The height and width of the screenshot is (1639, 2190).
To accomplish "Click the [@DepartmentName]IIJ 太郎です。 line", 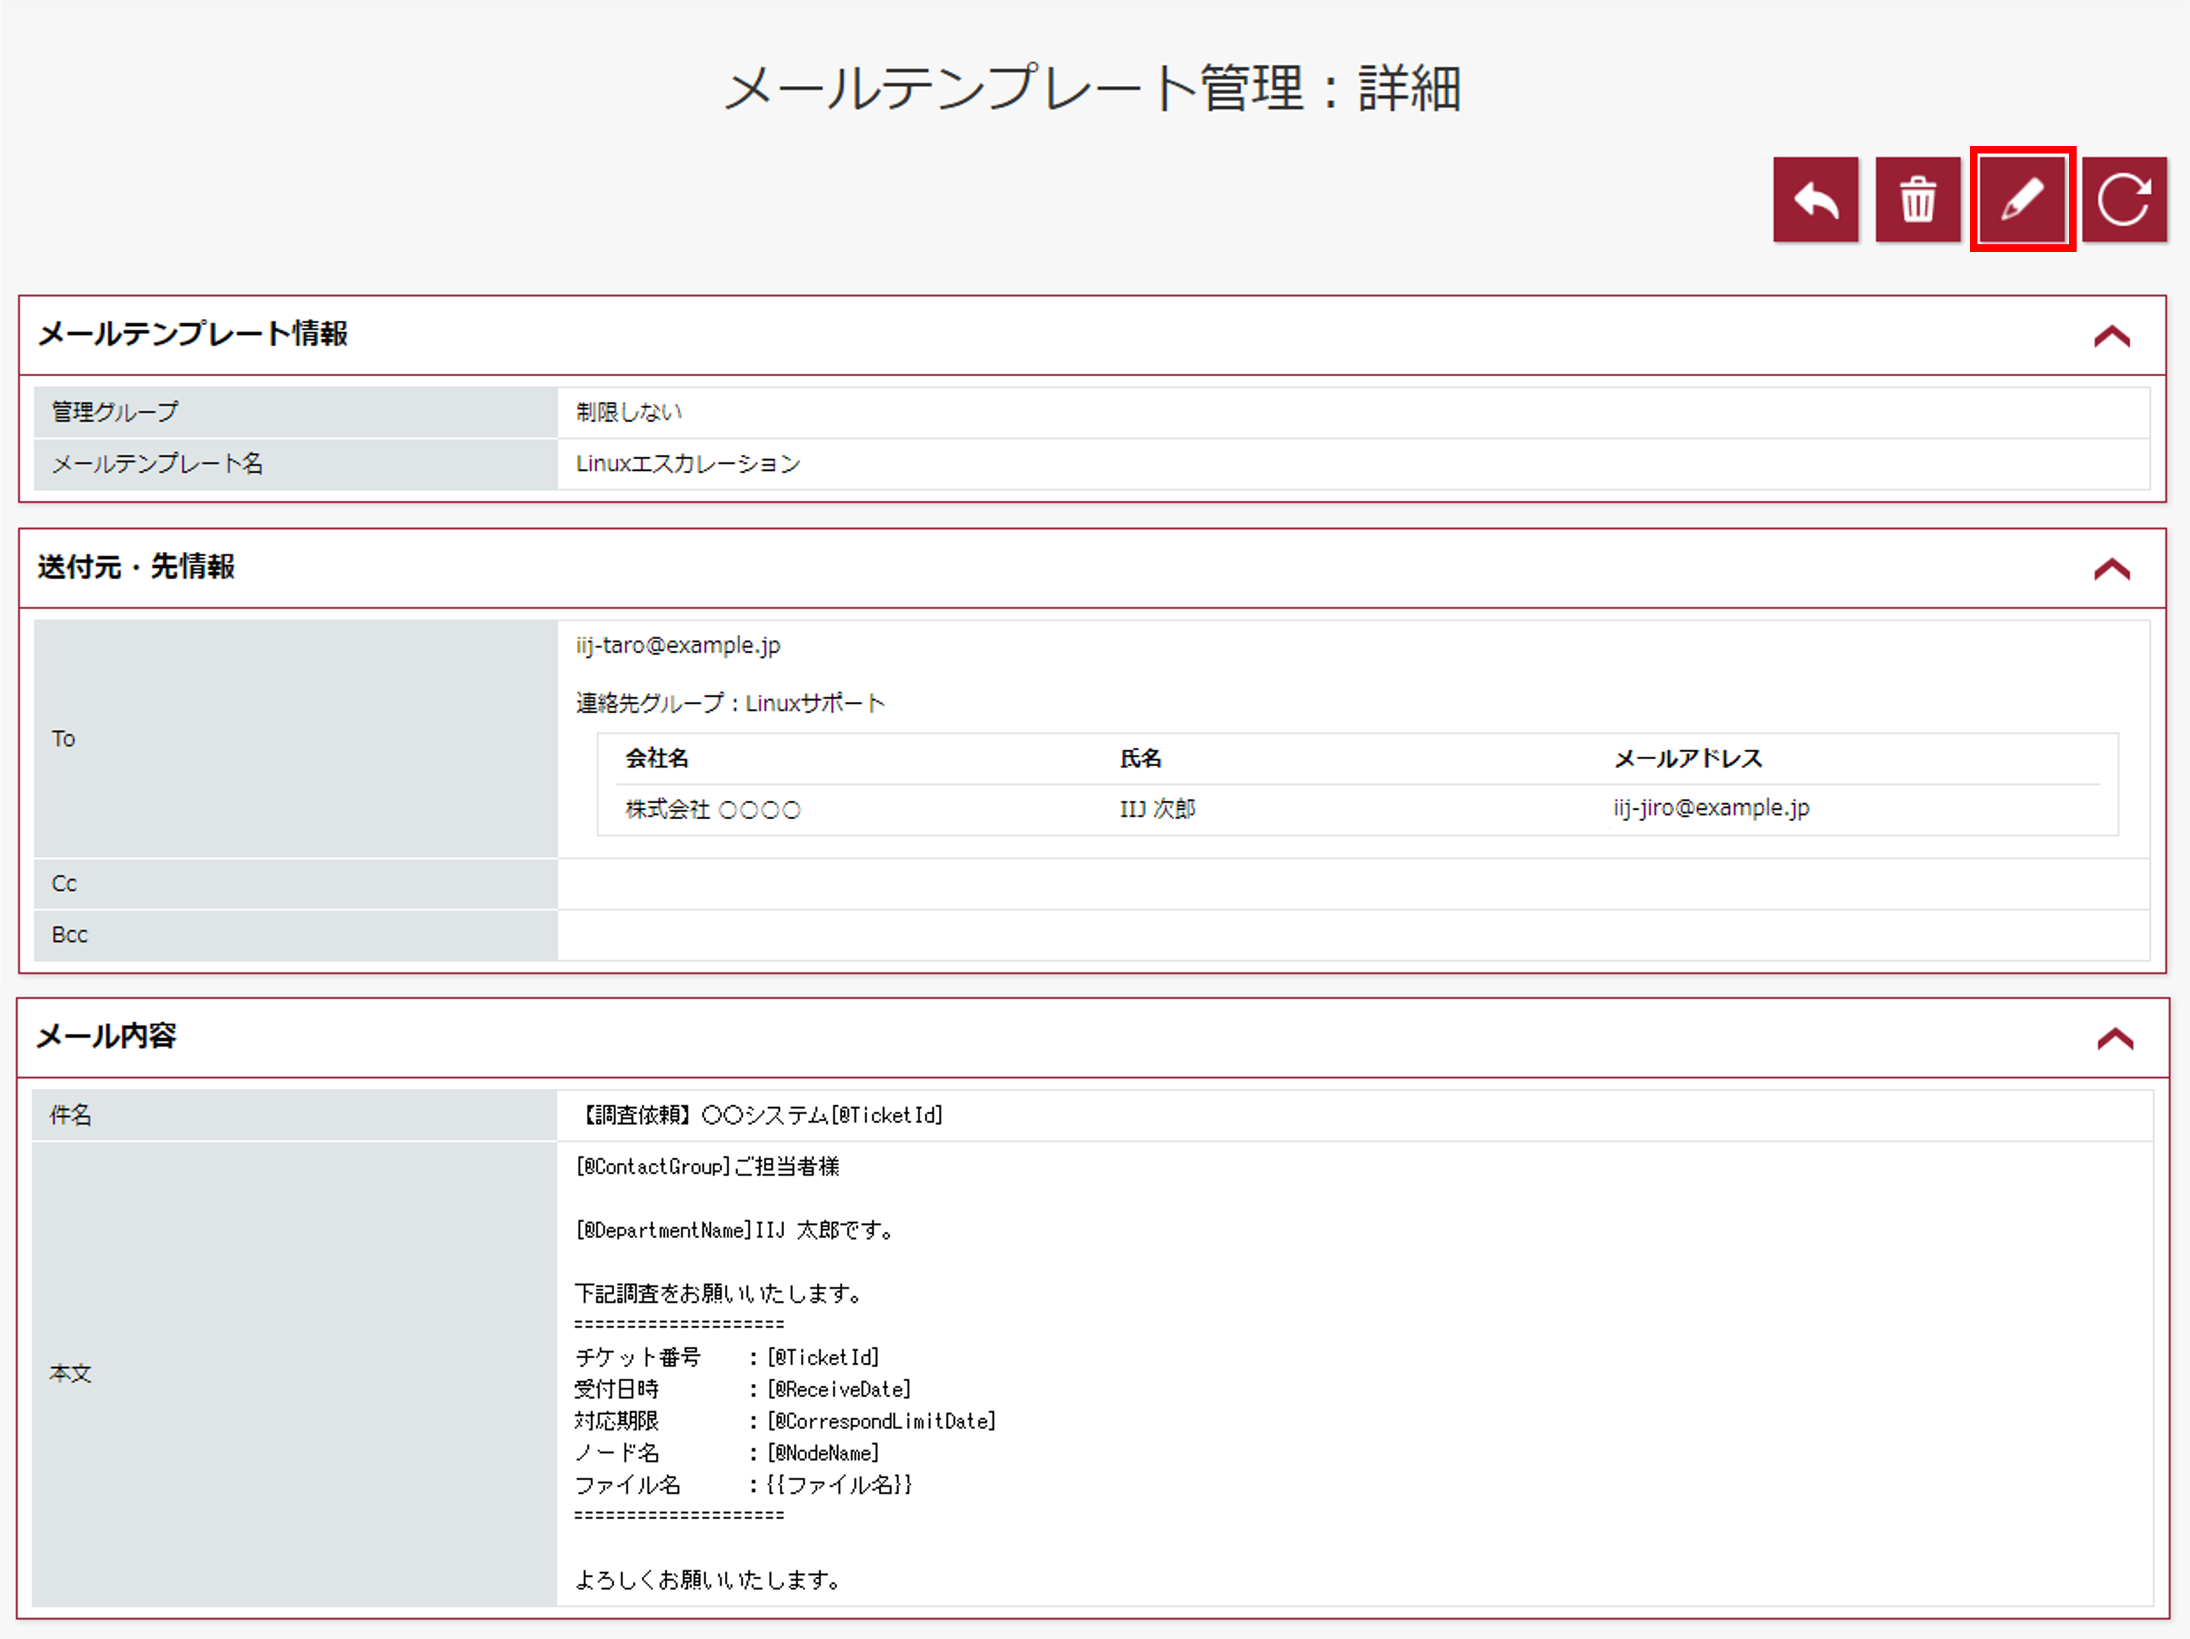I will click(734, 1230).
